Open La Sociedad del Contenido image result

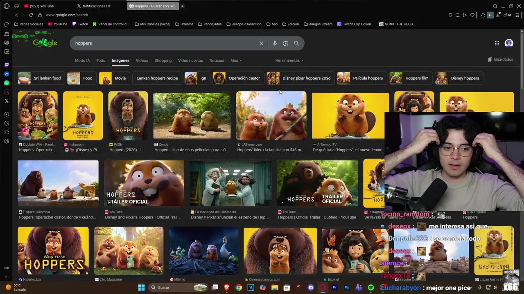tap(230, 183)
